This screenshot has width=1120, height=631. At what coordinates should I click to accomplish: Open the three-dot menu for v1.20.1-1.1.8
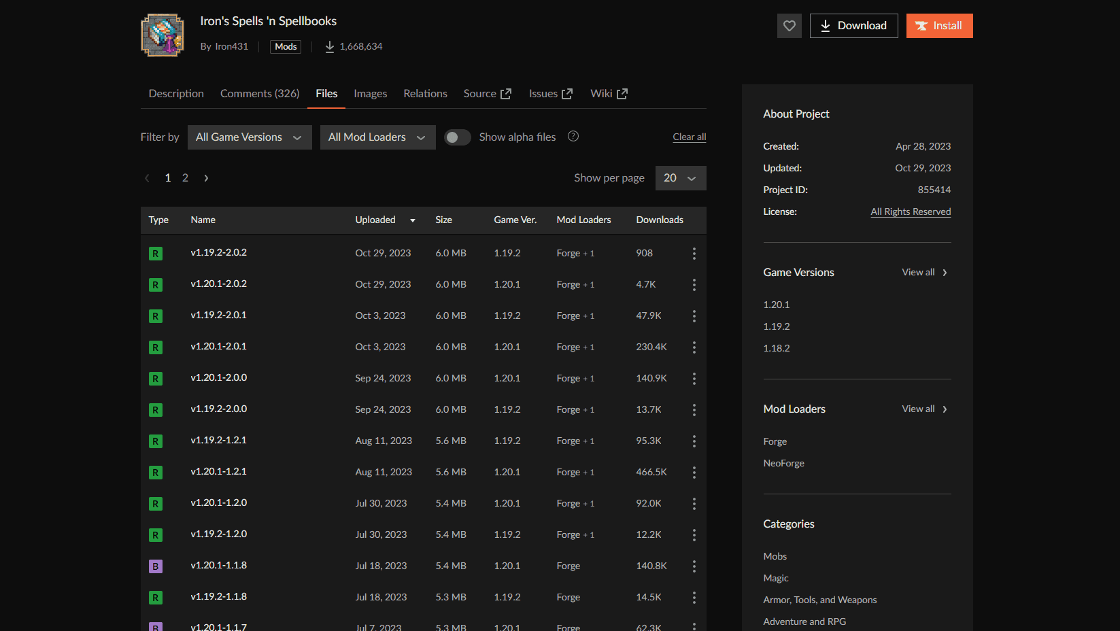click(x=694, y=566)
